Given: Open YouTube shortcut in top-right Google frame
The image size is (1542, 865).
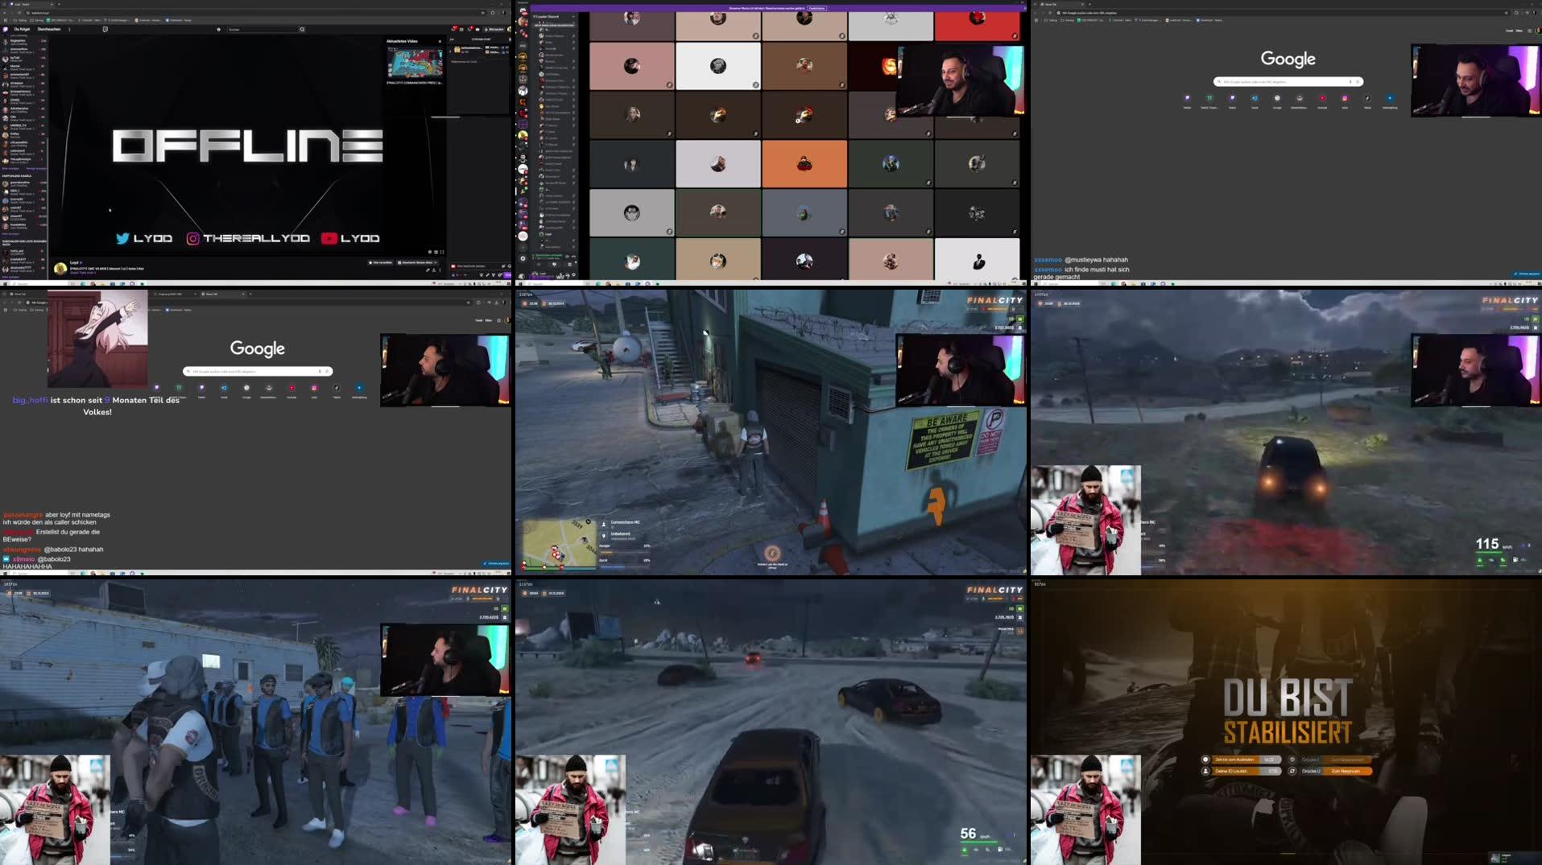Looking at the screenshot, I should click(1322, 100).
